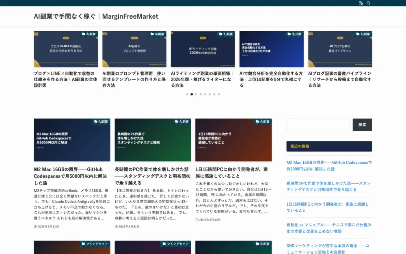Click AI副業 tag on AIライティング副業 card

click(x=226, y=34)
